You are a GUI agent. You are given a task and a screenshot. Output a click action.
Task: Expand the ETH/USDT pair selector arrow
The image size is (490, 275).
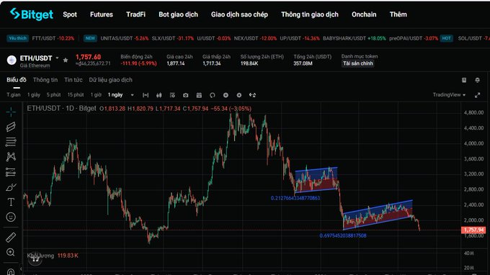click(x=57, y=58)
